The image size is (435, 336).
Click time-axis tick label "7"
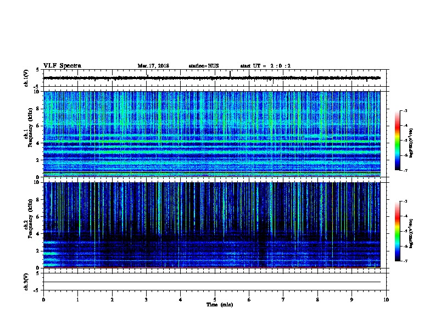tap(283, 300)
